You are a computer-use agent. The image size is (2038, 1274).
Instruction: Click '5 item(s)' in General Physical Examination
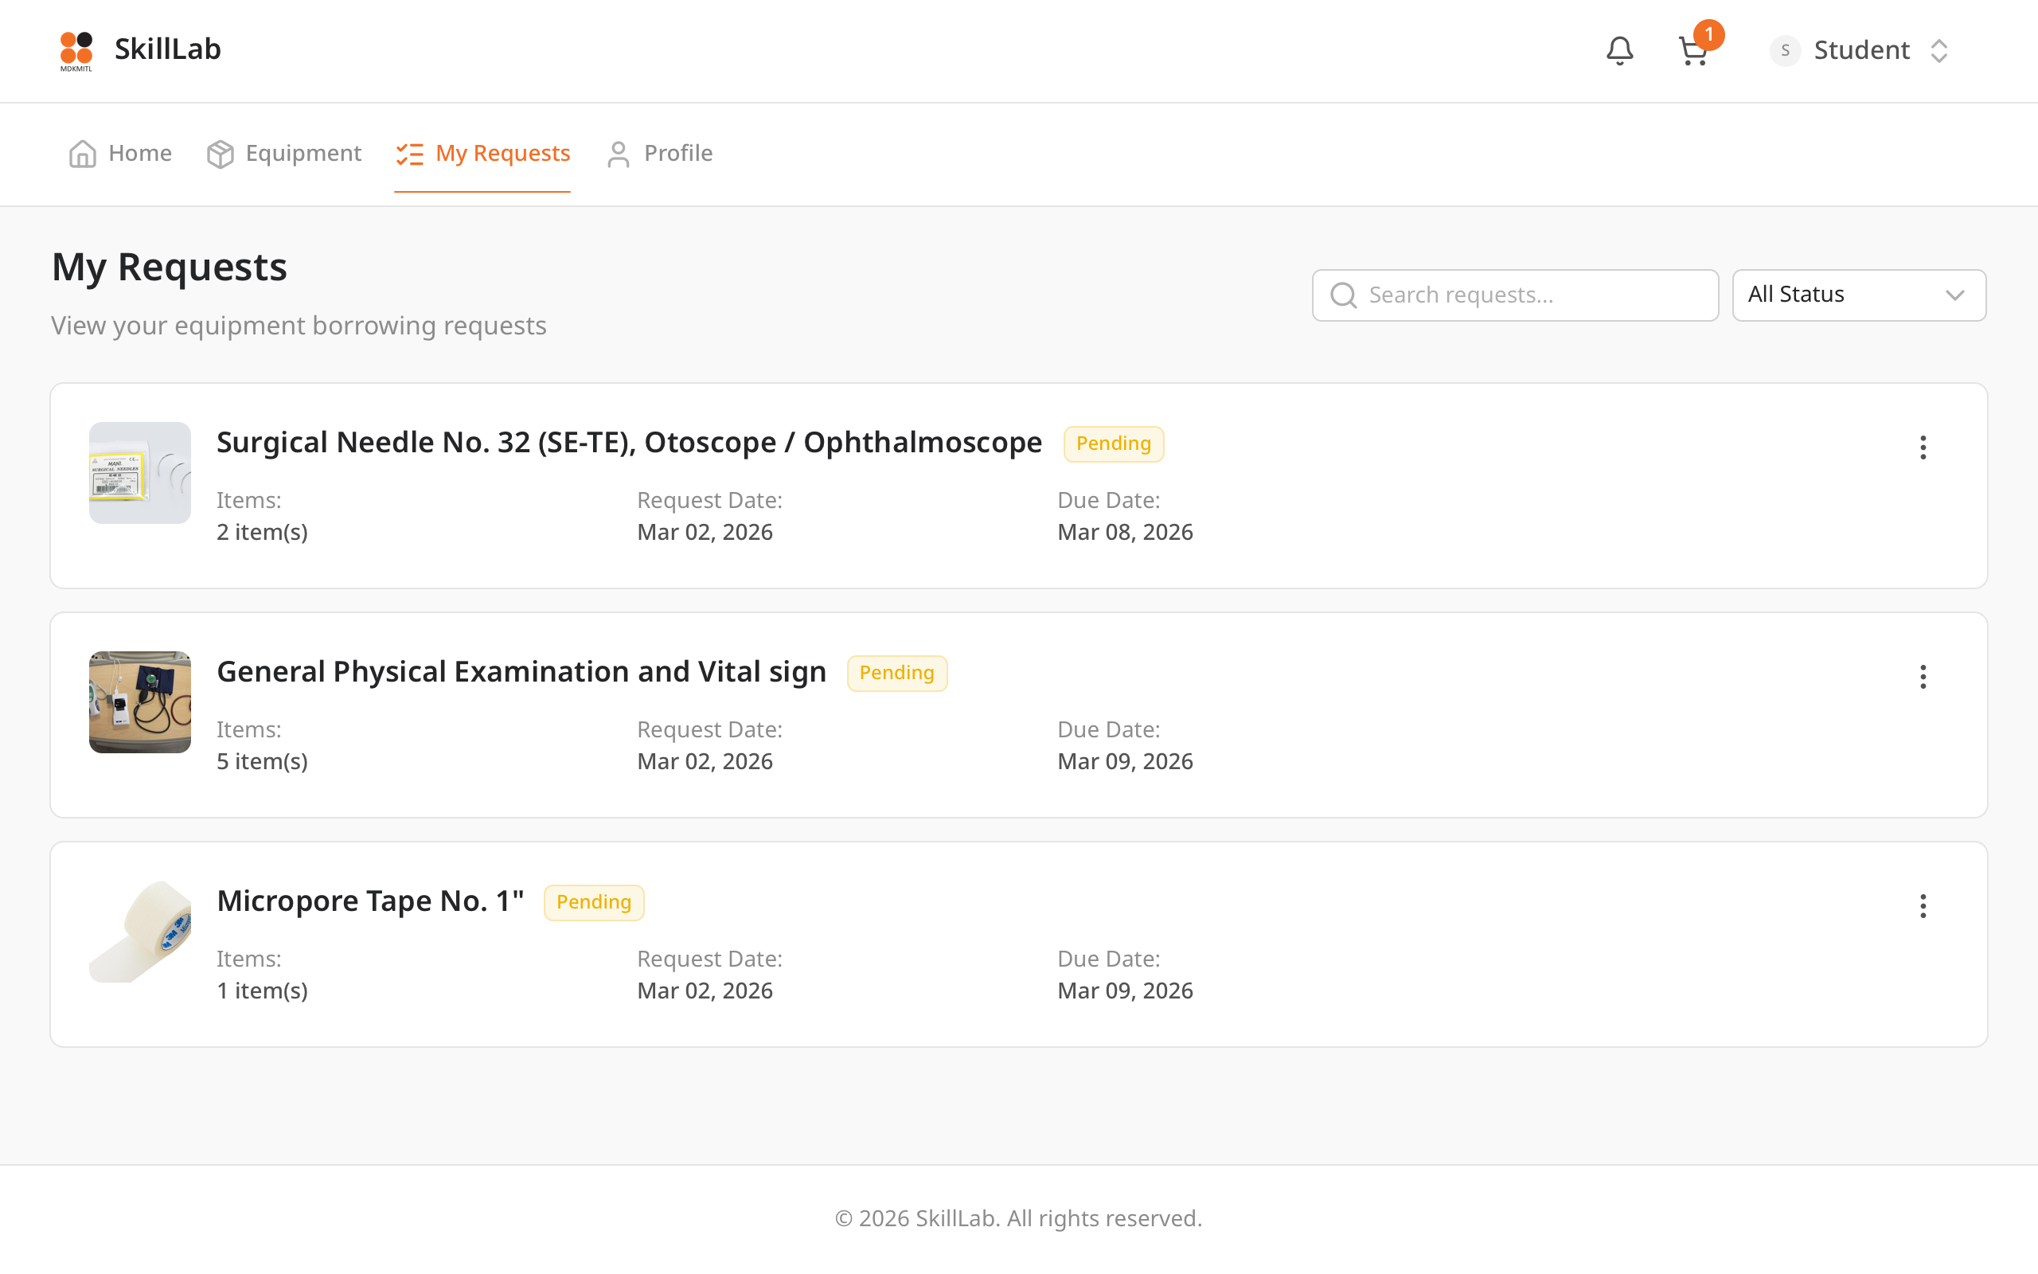(262, 761)
